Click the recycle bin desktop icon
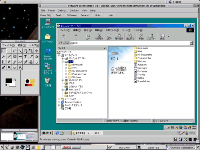 click(x=48, y=82)
